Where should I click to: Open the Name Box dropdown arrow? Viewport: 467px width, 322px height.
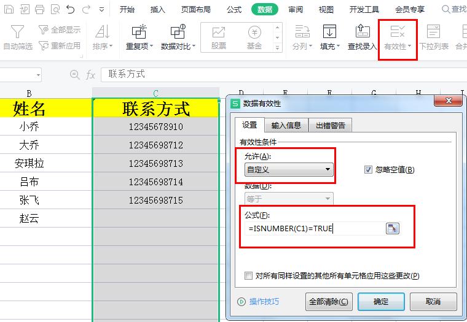(x=38, y=75)
